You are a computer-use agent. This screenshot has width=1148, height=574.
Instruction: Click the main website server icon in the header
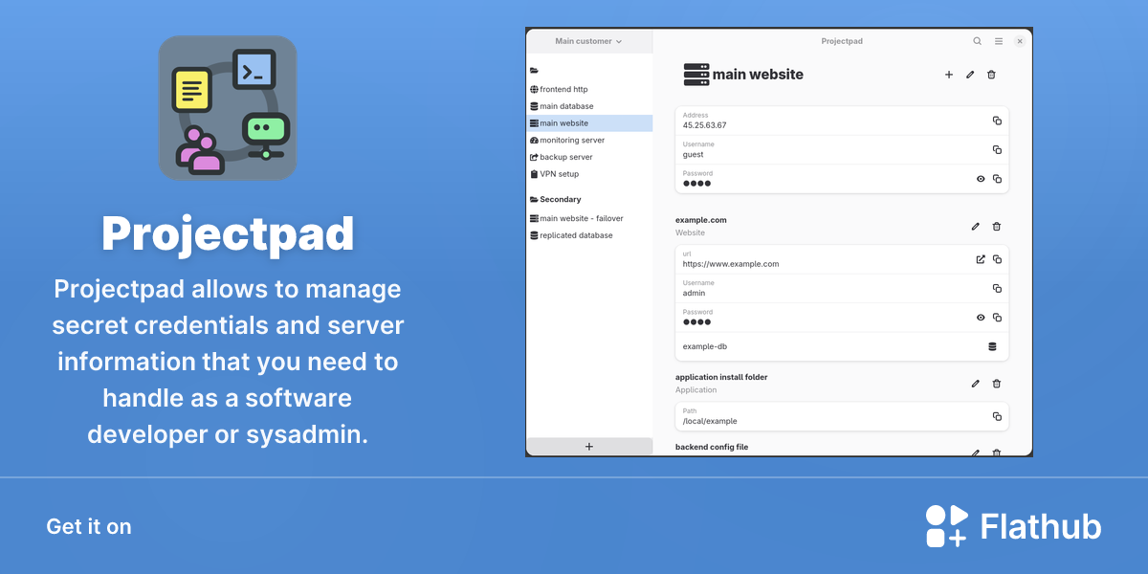(696, 75)
